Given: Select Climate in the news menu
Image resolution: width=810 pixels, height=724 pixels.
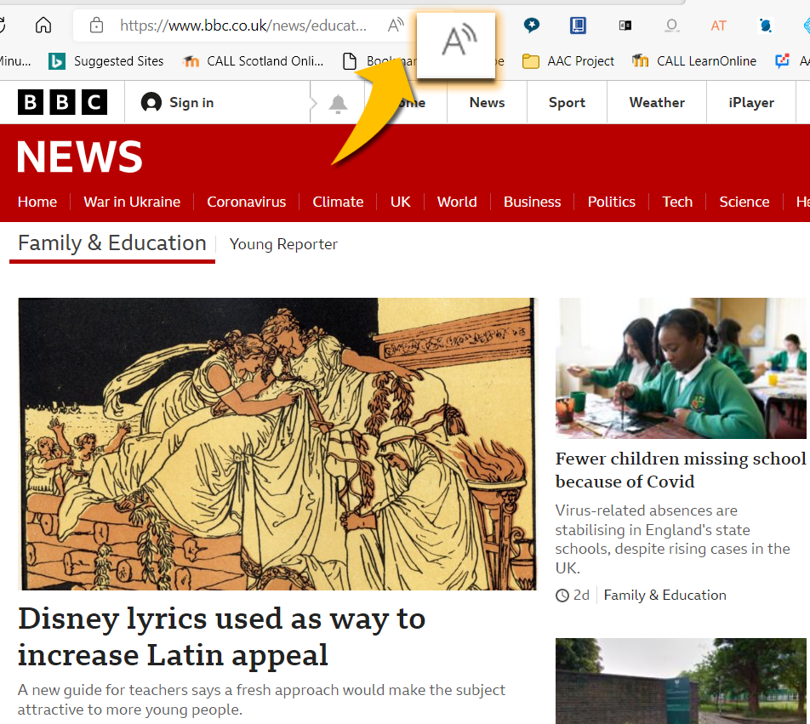Looking at the screenshot, I should coord(338,202).
